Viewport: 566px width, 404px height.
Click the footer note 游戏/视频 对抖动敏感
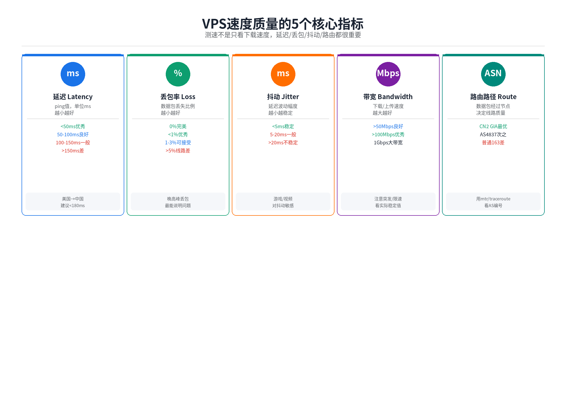pyautogui.click(x=283, y=202)
